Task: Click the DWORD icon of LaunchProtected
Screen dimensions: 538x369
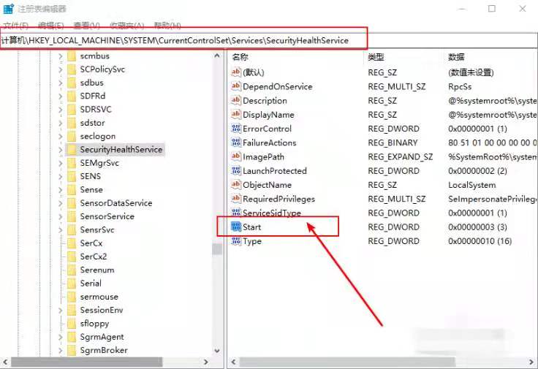Action: coord(236,170)
